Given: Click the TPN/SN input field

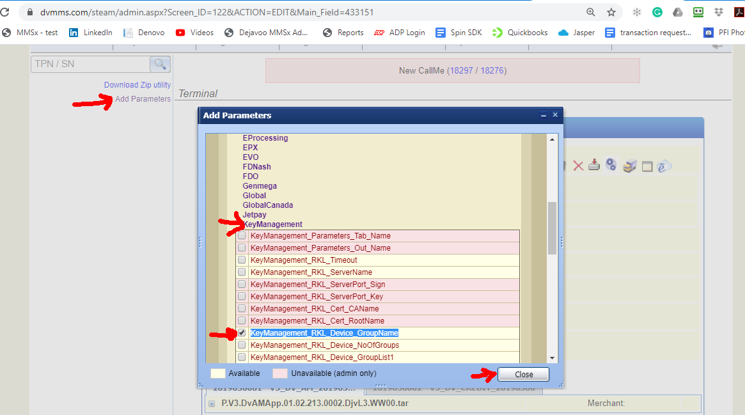Looking at the screenshot, I should tap(90, 64).
